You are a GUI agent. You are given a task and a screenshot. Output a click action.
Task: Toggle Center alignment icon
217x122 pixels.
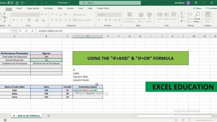click(x=56, y=20)
